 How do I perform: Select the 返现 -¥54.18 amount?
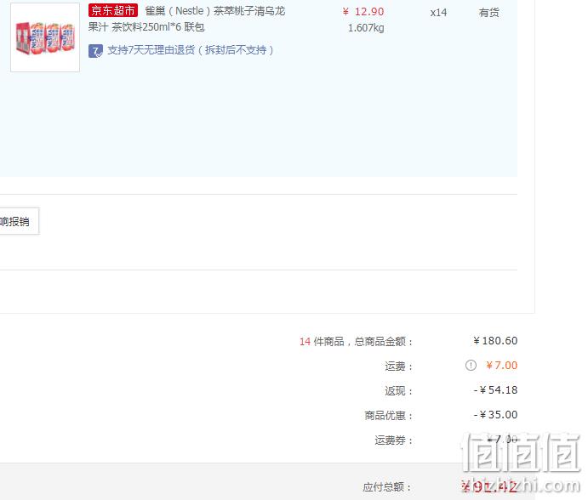click(495, 390)
